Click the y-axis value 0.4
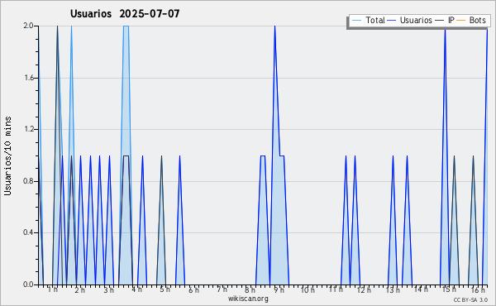The width and height of the screenshot is (496, 306). click(x=28, y=232)
